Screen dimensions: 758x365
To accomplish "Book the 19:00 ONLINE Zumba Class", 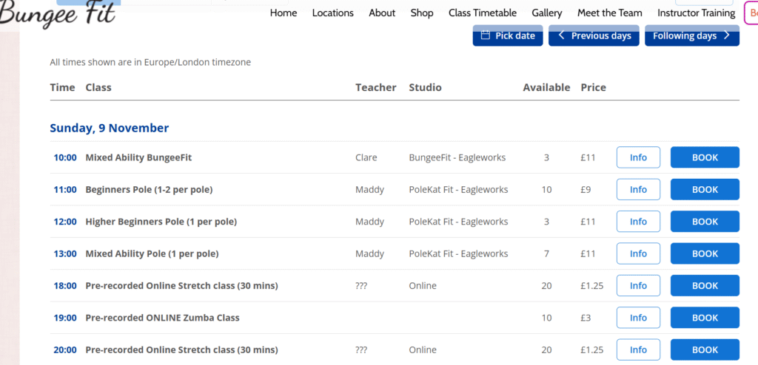I will (x=705, y=318).
